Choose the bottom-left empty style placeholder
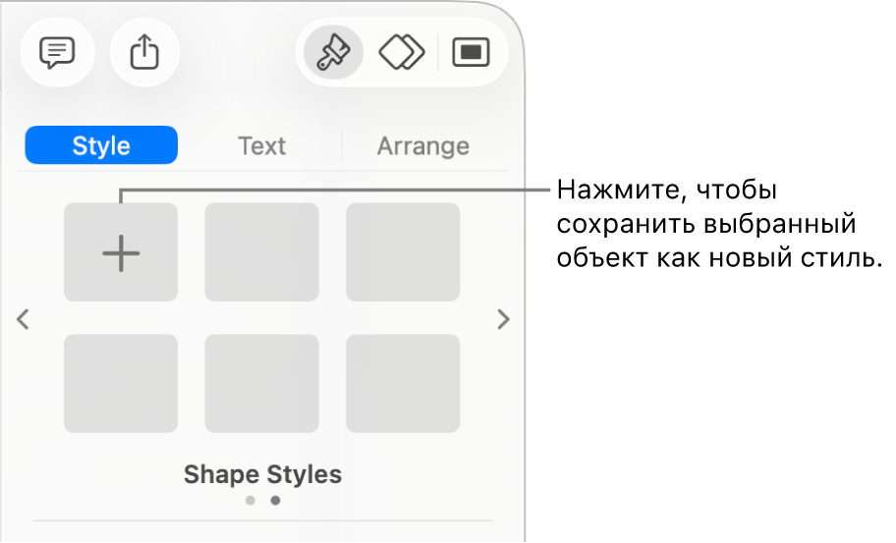Viewport: 896px width, 543px height. click(x=121, y=383)
